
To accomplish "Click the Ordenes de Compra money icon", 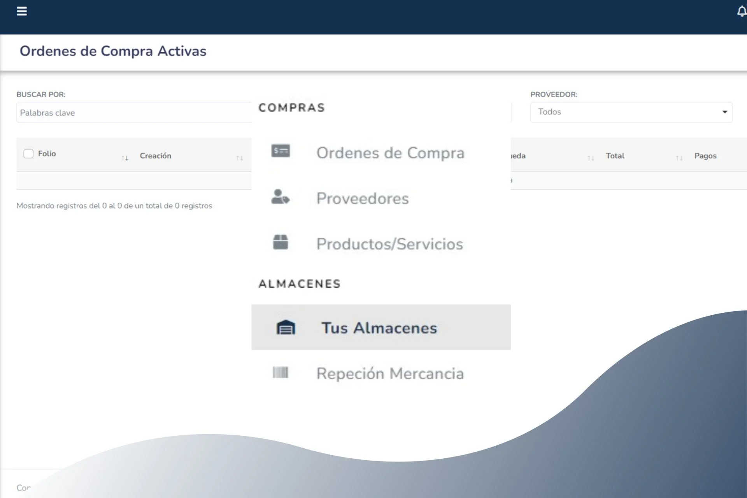I will click(281, 151).
